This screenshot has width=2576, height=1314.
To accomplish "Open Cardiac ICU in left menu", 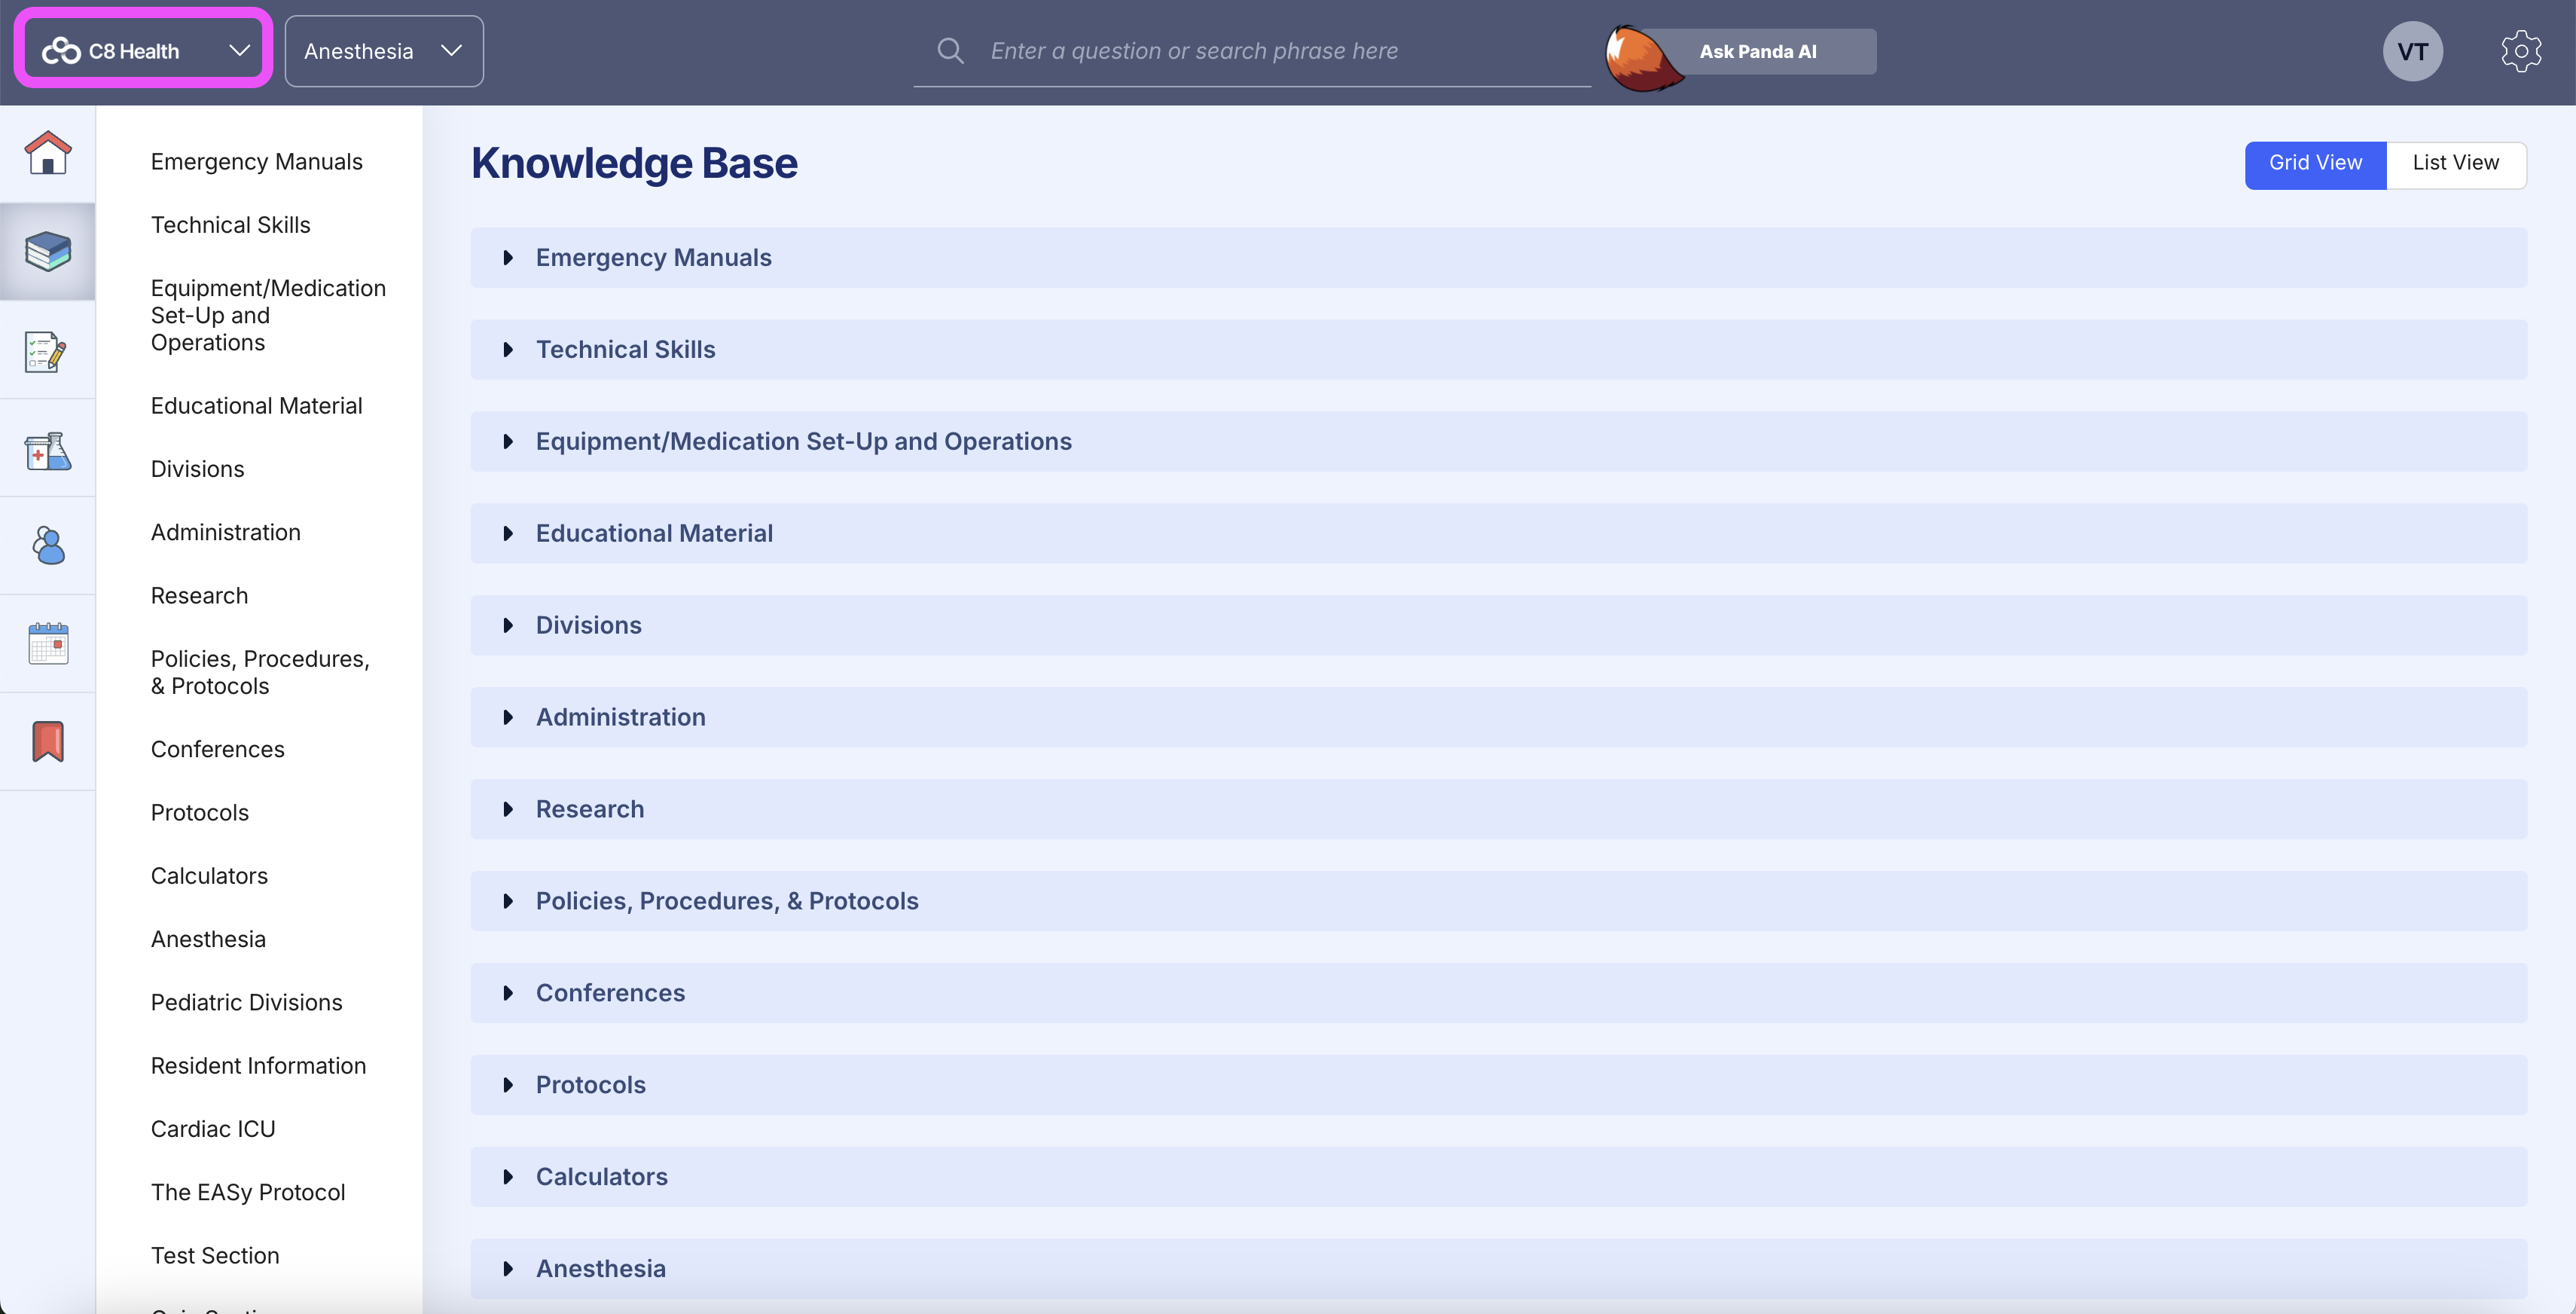I will 213,1129.
